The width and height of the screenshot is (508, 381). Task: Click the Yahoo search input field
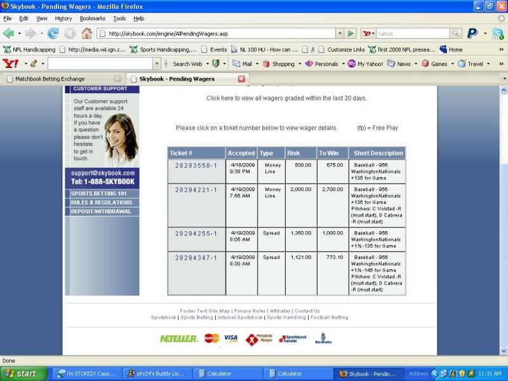413,34
